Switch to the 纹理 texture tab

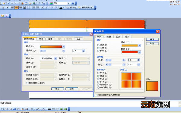tap(109, 37)
